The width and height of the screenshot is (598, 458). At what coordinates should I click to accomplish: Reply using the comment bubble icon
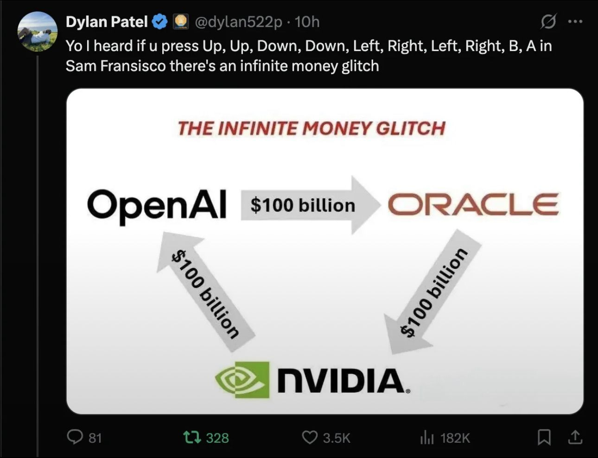[76, 437]
